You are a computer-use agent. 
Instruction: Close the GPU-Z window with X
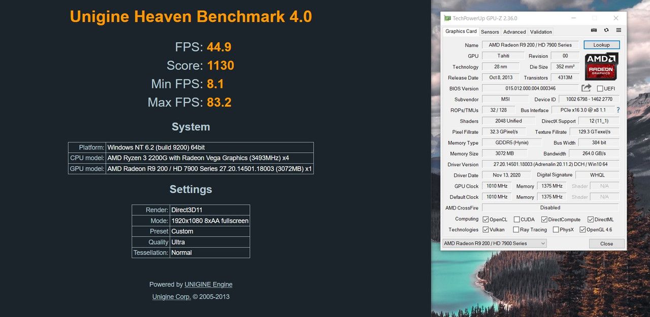tap(616, 18)
